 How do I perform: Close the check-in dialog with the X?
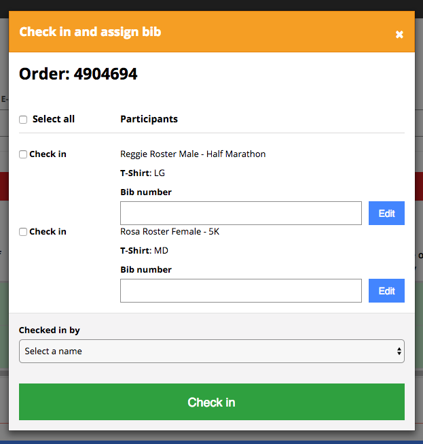pyautogui.click(x=399, y=34)
